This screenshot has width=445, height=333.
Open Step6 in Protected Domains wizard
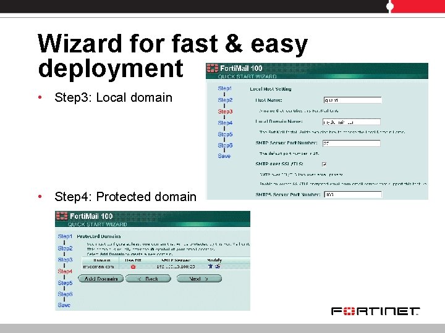[x=65, y=294]
